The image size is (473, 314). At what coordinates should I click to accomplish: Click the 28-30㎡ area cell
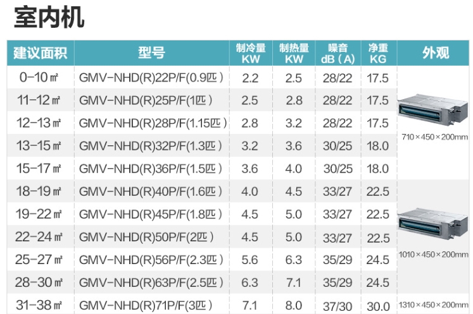click(39, 282)
